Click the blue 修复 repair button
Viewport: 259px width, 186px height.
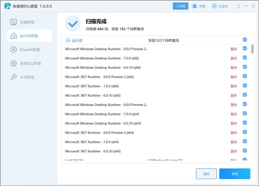[235, 174]
